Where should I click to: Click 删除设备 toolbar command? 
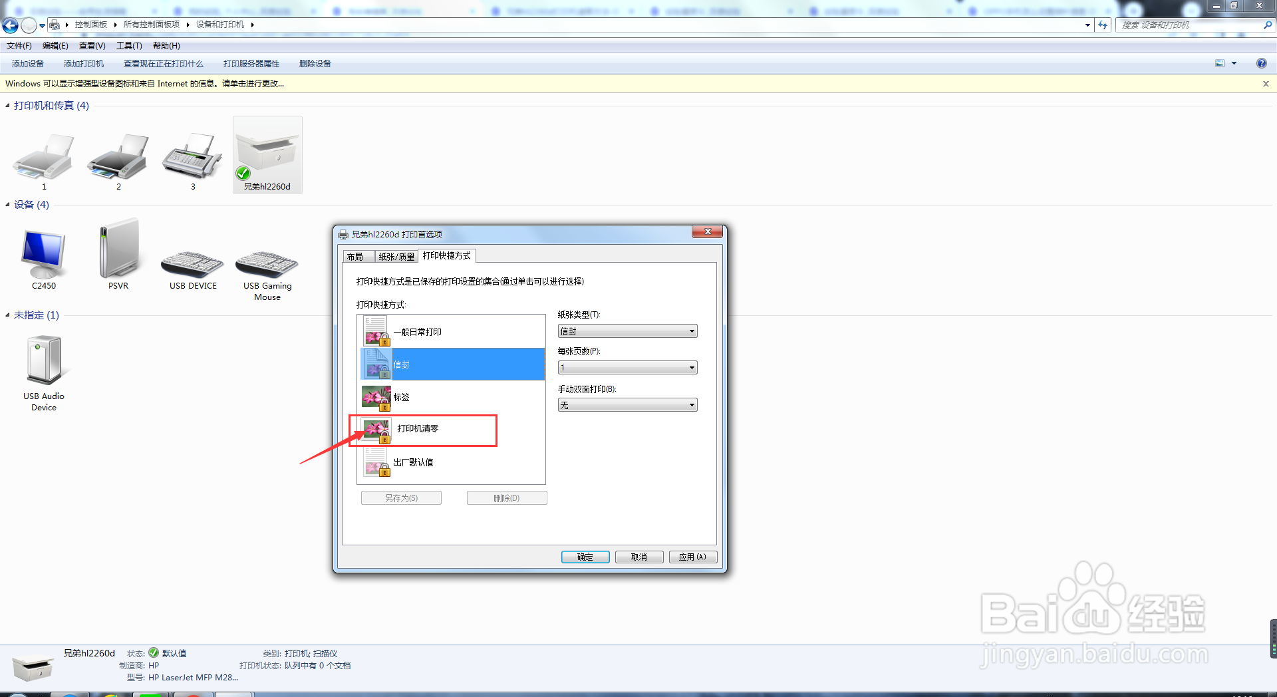pyautogui.click(x=315, y=64)
